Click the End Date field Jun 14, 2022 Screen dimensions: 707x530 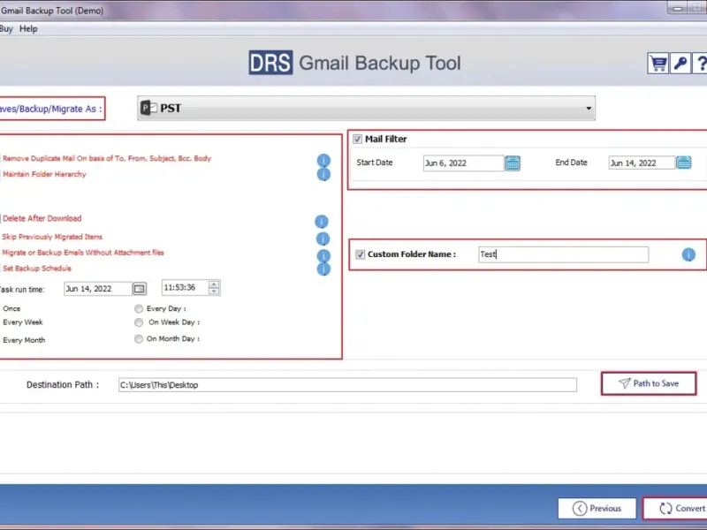pyautogui.click(x=642, y=163)
